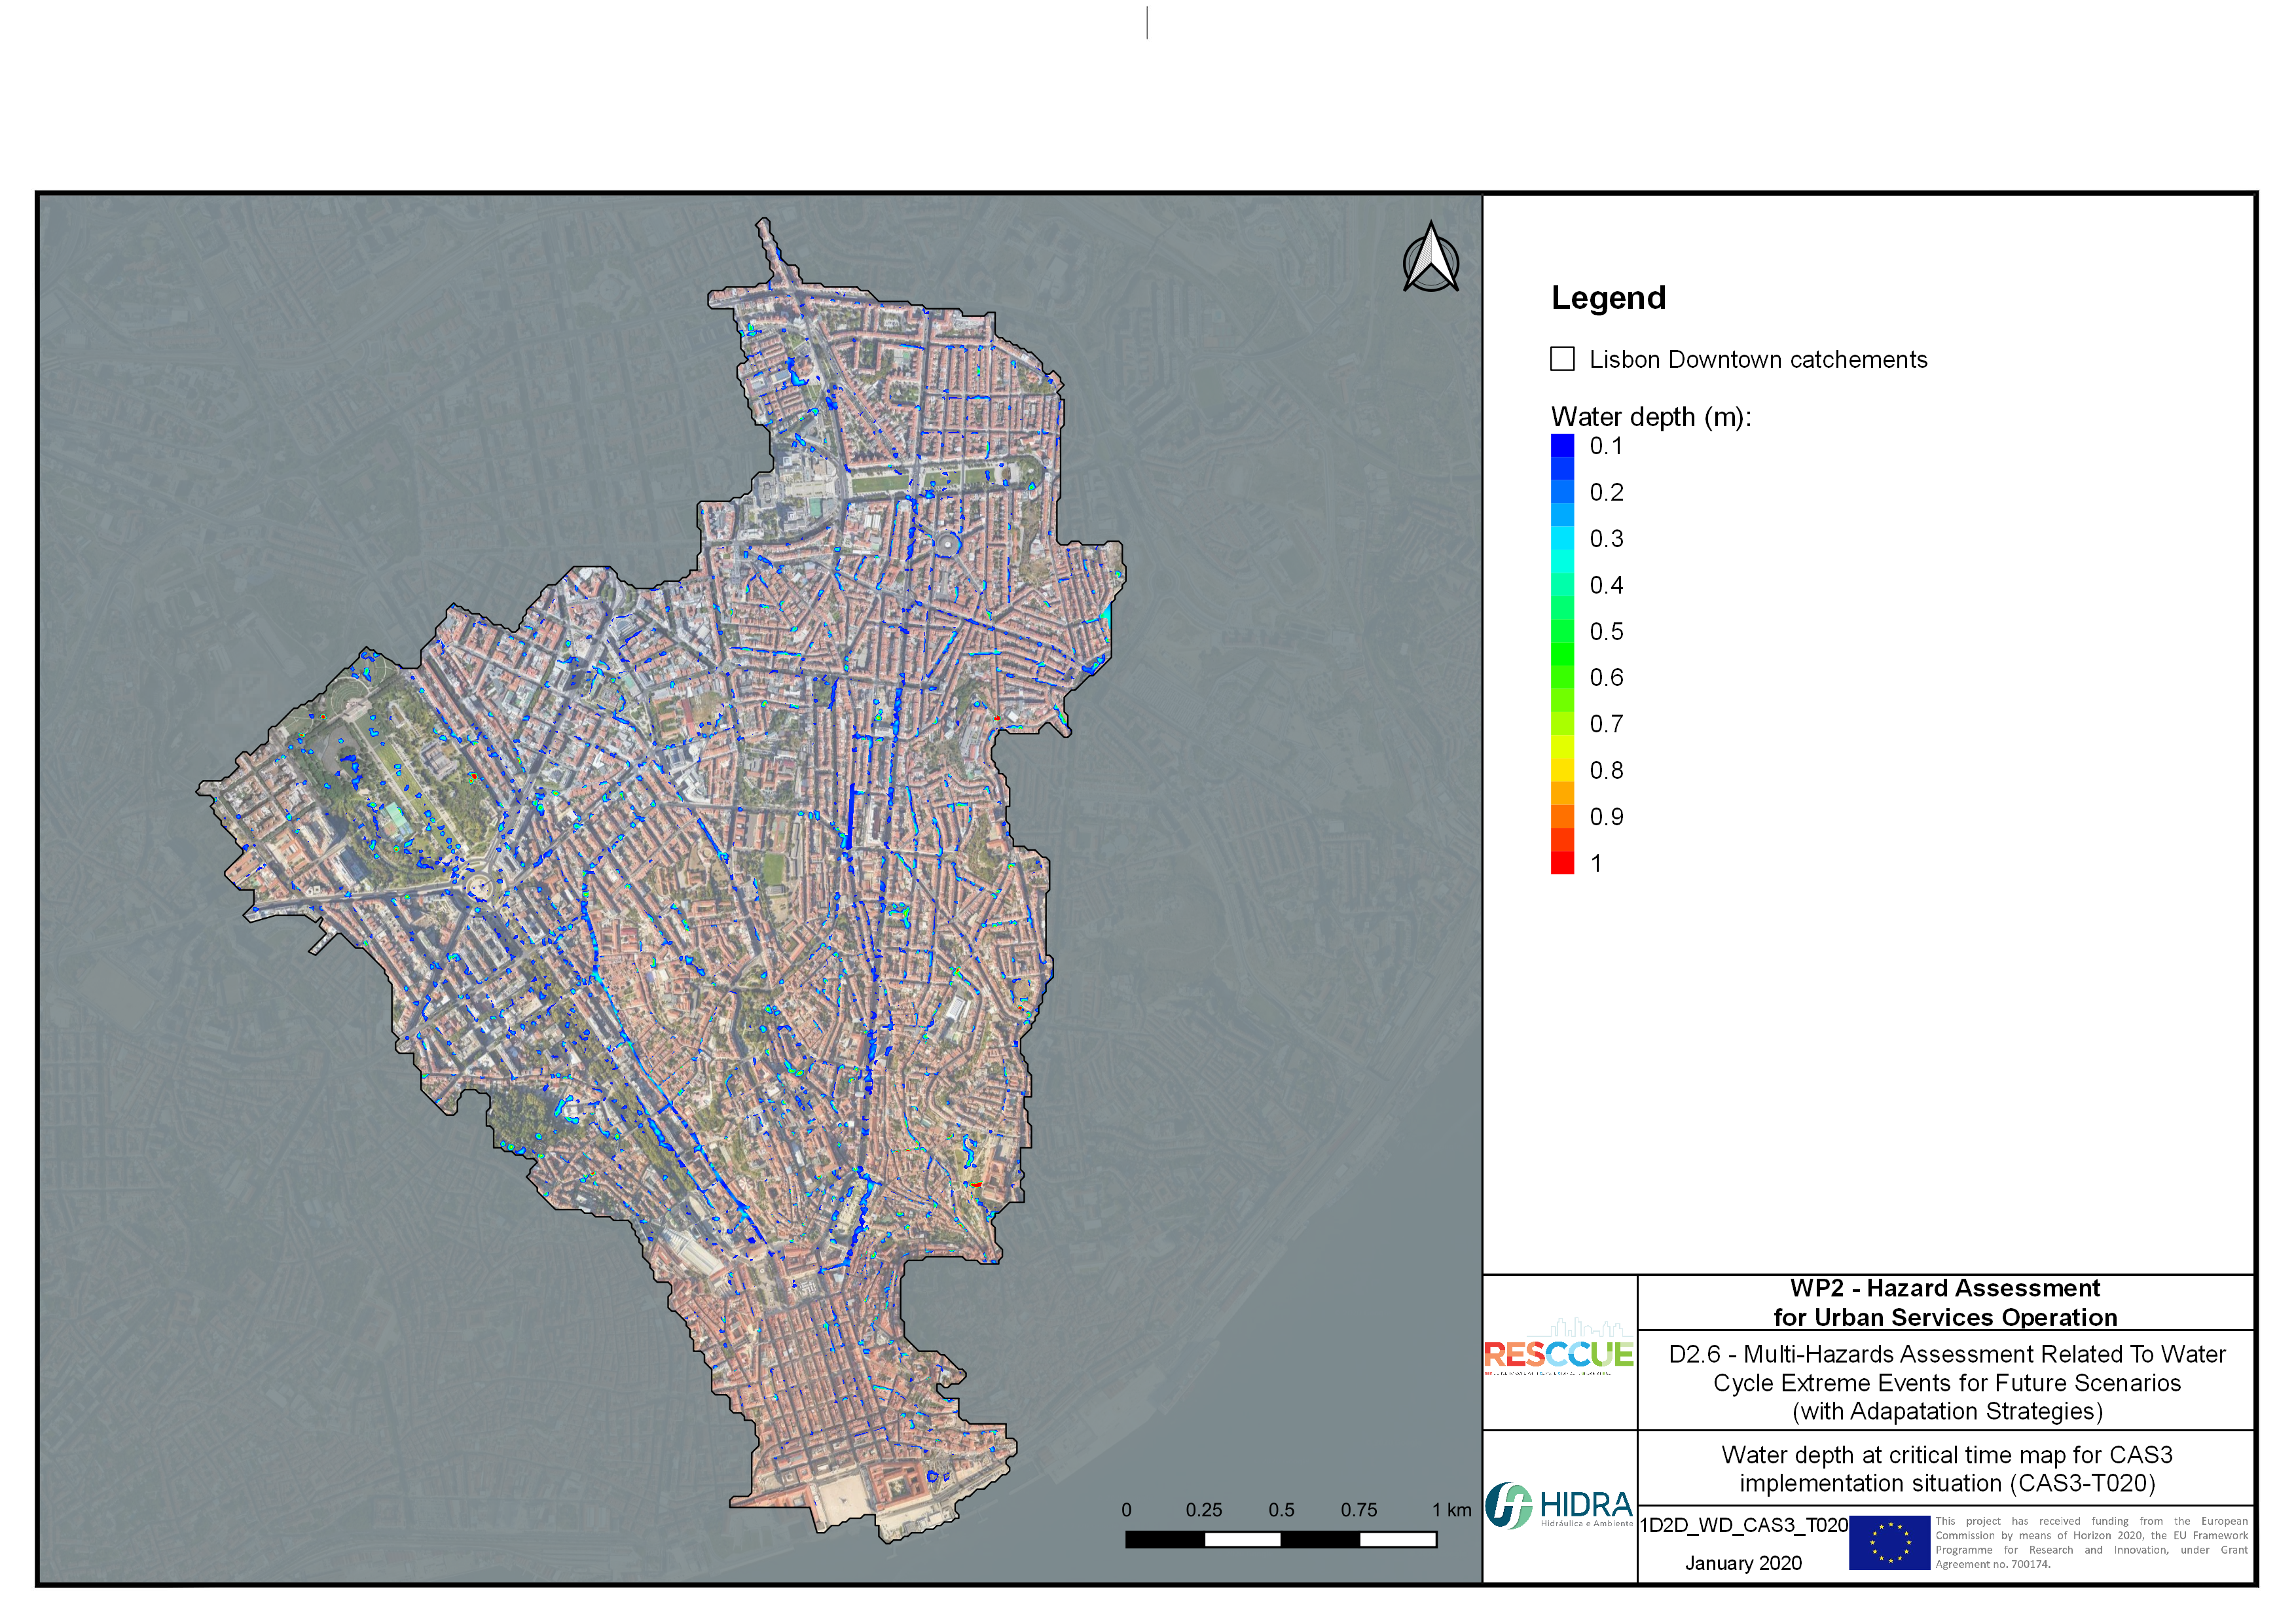The width and height of the screenshot is (2296, 1623).
Task: Pick the green 0.5 water depth swatch
Action: click(x=1562, y=632)
